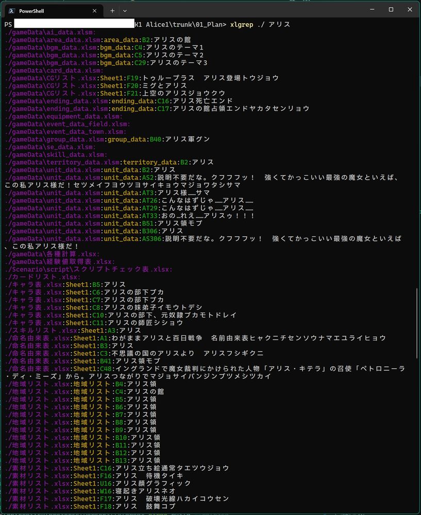Click the line './gameData\card_data.xlsm:'
This screenshot has width=421, height=515.
click(x=54, y=70)
